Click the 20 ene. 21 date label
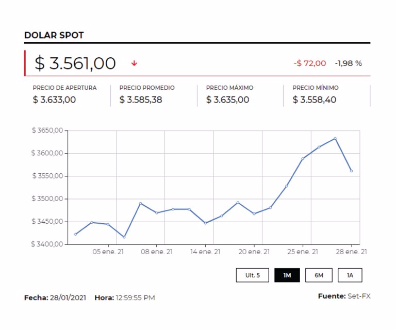Image resolution: width=396 pixels, height=330 pixels. tap(254, 252)
